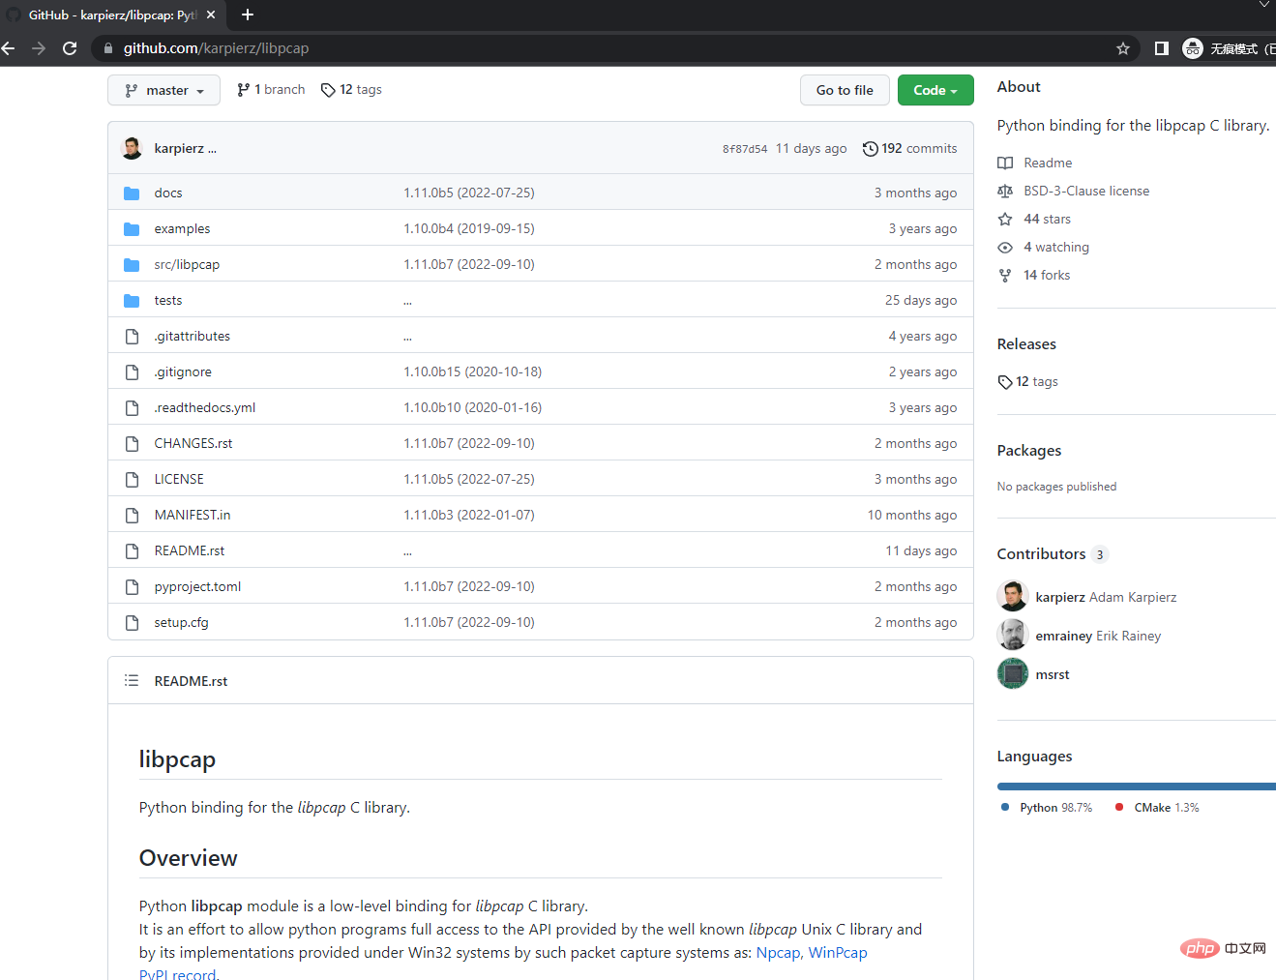Bookmark this page with the star icon
Viewport: 1276px width, 980px height.
(1123, 48)
